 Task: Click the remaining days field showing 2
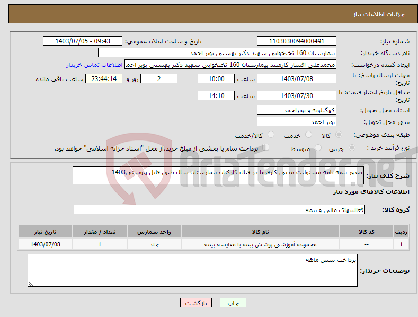[159, 78]
